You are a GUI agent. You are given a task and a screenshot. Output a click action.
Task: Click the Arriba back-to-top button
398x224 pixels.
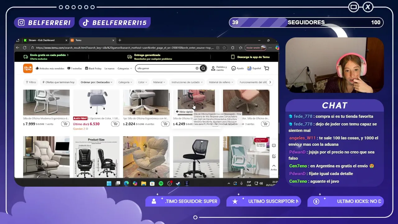[274, 167]
